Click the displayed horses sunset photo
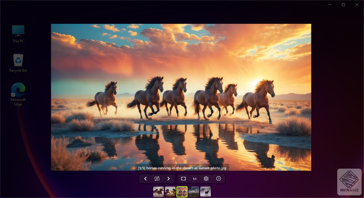 181,97
